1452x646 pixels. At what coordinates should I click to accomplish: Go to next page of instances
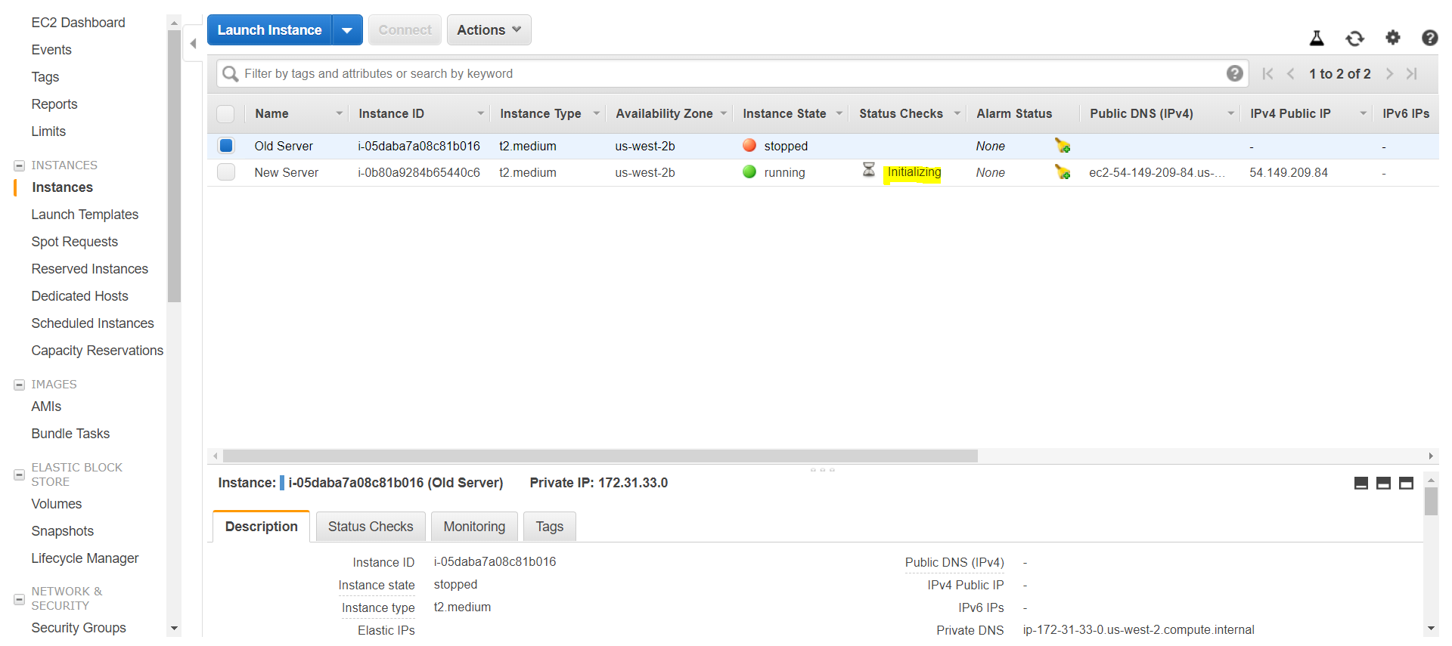(1389, 73)
